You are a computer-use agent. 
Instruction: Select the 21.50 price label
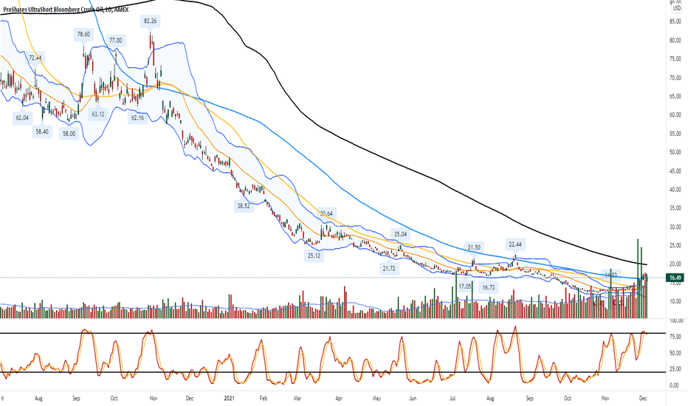(474, 247)
